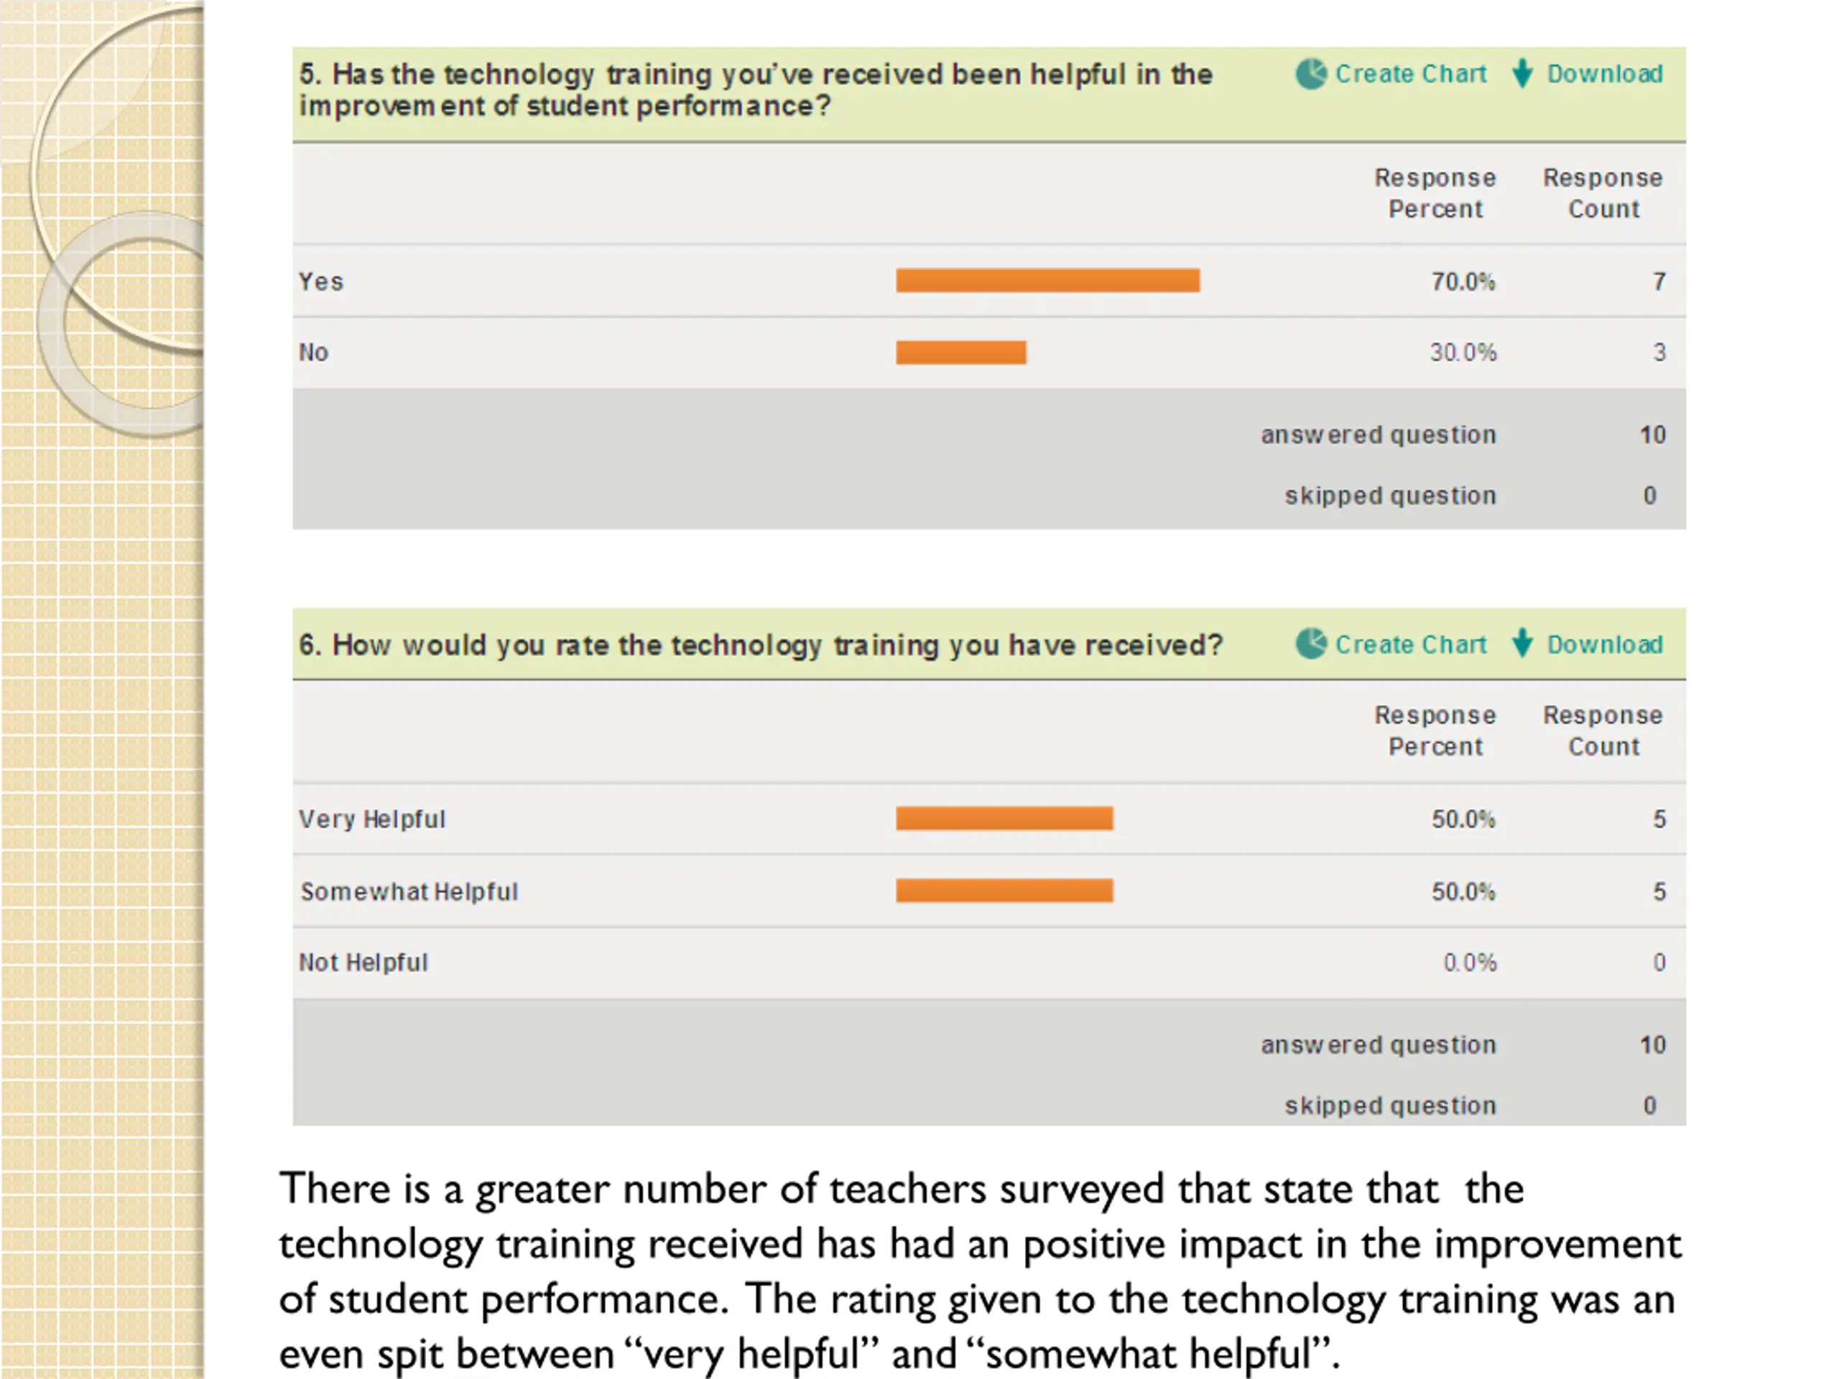Select the Not Helpful row label

pyautogui.click(x=363, y=962)
